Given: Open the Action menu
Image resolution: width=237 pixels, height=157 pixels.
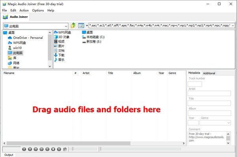Looking at the screenshot, I should (x=24, y=10).
